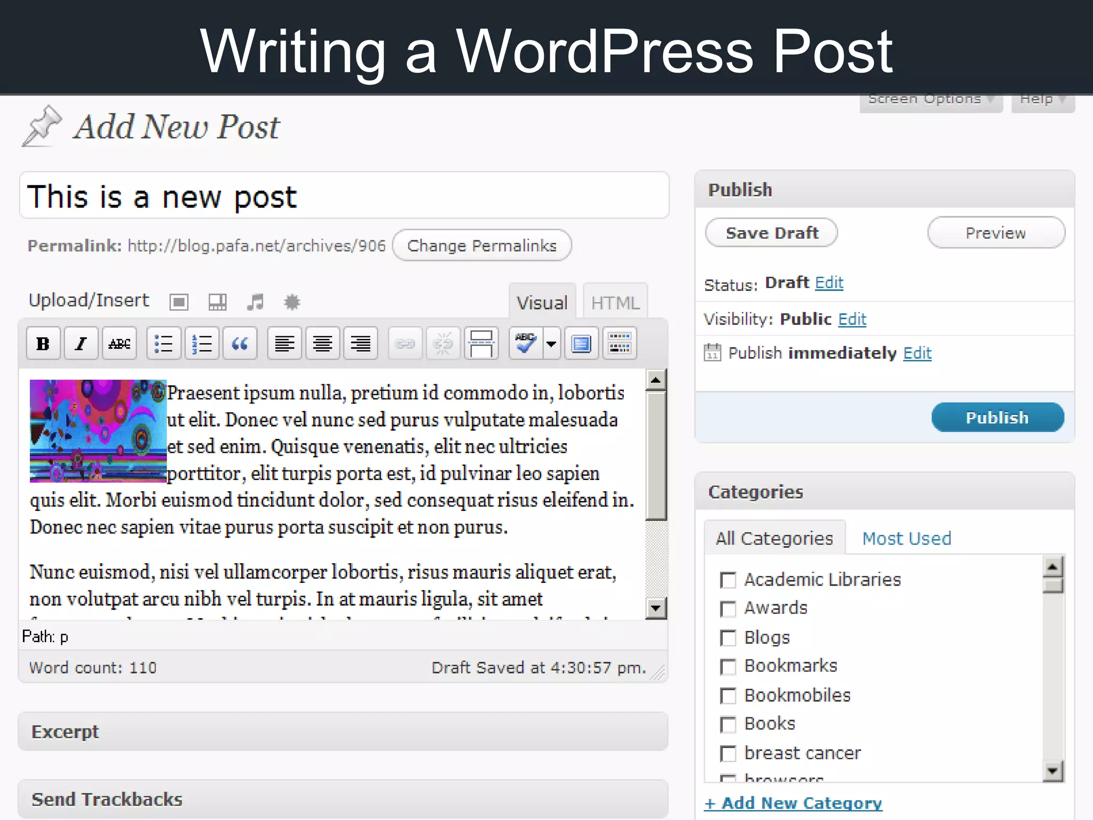
Task: Check the Books category
Action: 728,724
